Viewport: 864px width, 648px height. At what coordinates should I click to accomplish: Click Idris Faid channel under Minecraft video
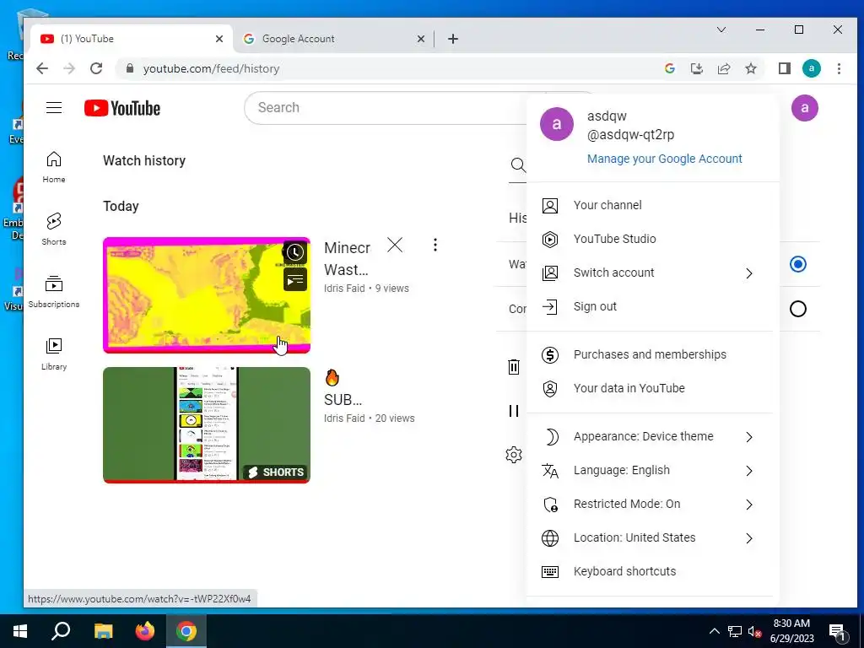pyautogui.click(x=344, y=289)
